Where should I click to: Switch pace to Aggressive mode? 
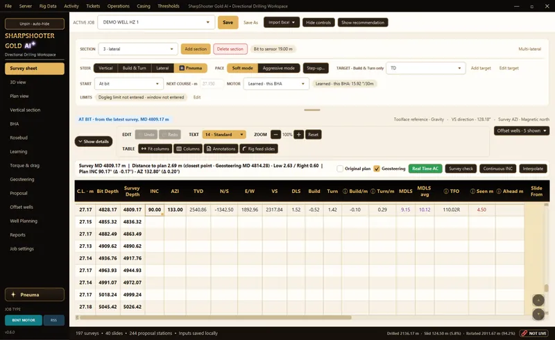(x=279, y=68)
